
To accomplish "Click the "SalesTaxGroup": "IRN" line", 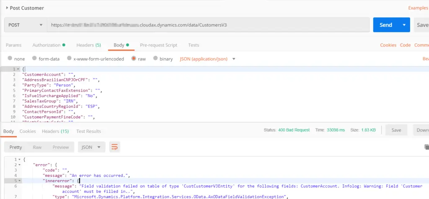I will [50, 101].
